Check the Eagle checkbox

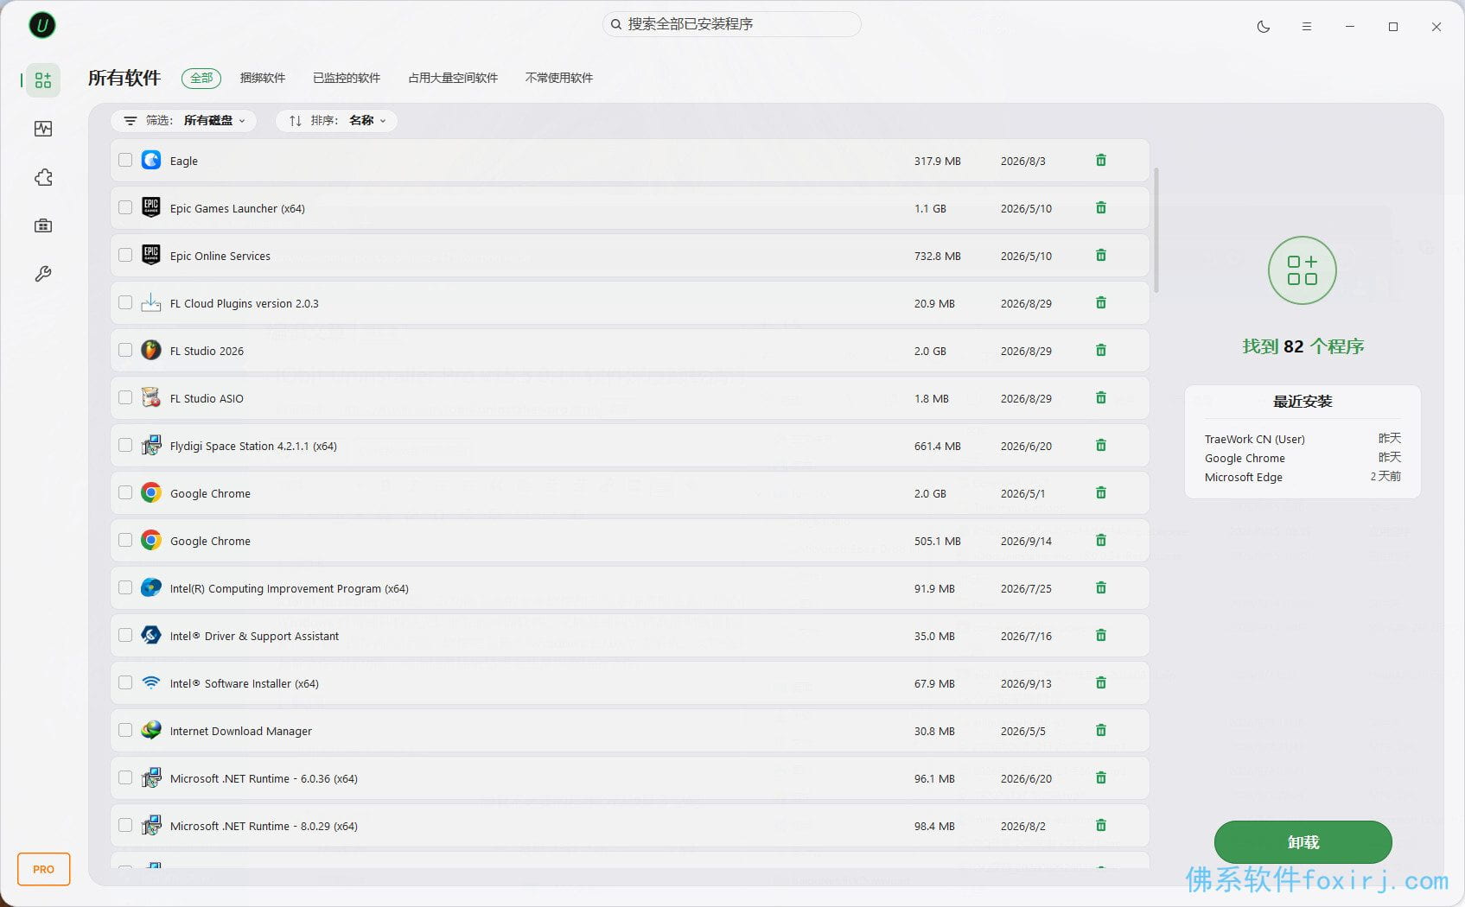(125, 160)
